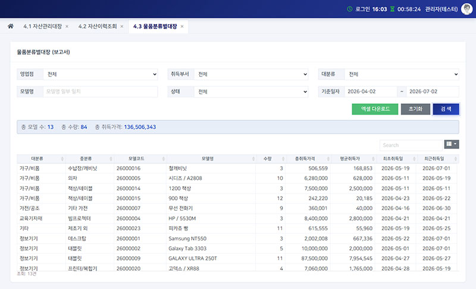Click model code 26000005
Screen dimensions: 476x289
(x=129, y=178)
